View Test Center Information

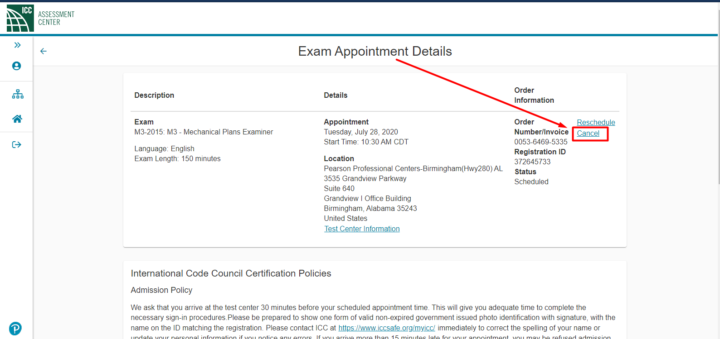362,229
